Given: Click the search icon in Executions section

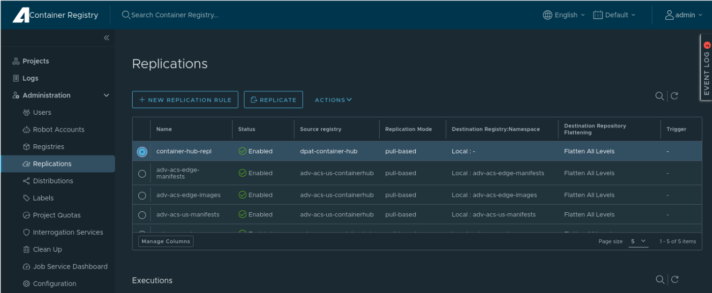Looking at the screenshot, I should [660, 279].
